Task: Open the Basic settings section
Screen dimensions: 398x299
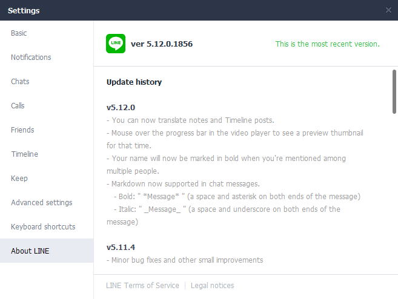Action: [x=19, y=33]
